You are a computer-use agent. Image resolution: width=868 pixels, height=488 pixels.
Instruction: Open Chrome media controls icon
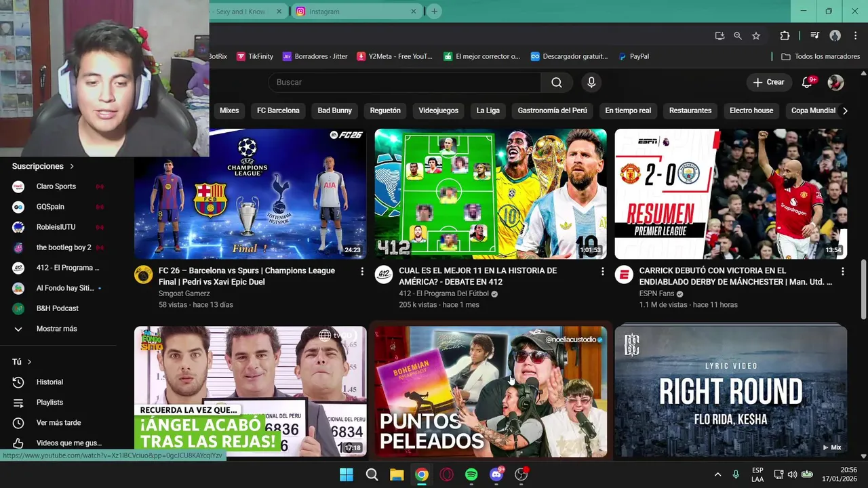[x=815, y=36]
